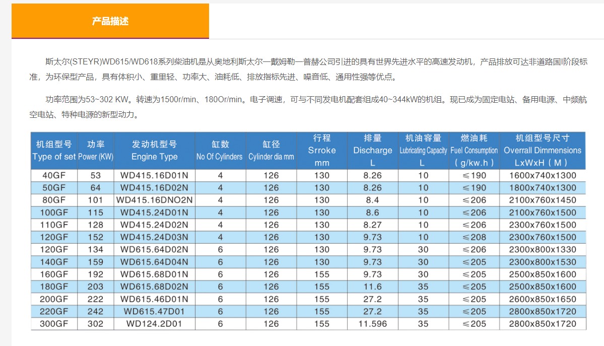Select the 机组型号 Type of set header

tap(54, 150)
